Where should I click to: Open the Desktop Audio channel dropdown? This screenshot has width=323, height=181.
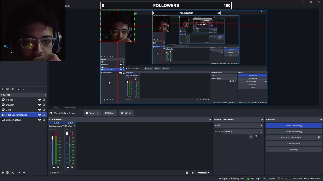(x=56, y=126)
